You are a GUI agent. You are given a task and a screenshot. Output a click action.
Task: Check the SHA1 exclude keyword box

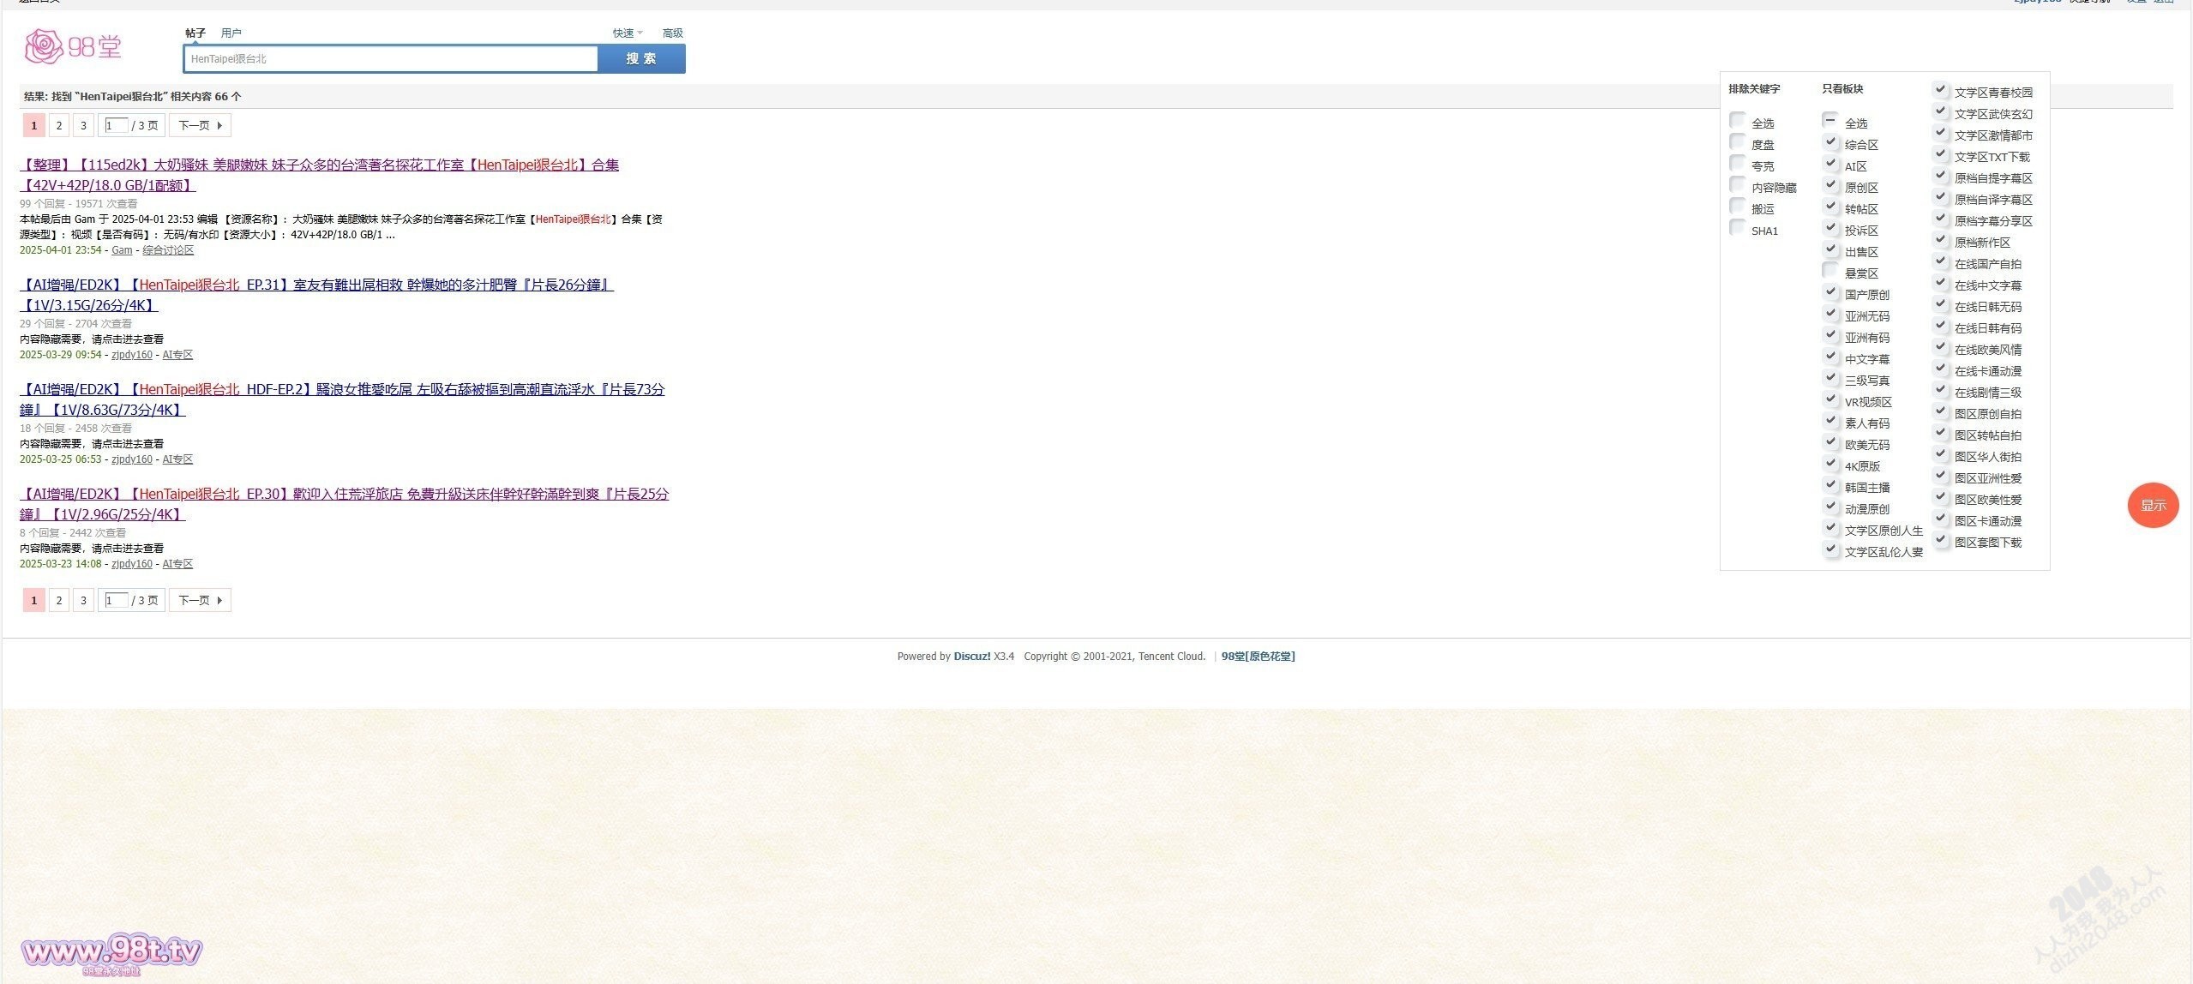pos(1738,227)
